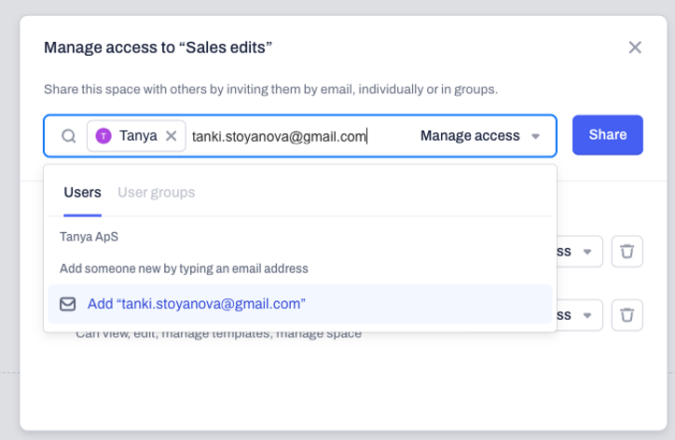Click the "Add someone new" hint text

(x=184, y=268)
